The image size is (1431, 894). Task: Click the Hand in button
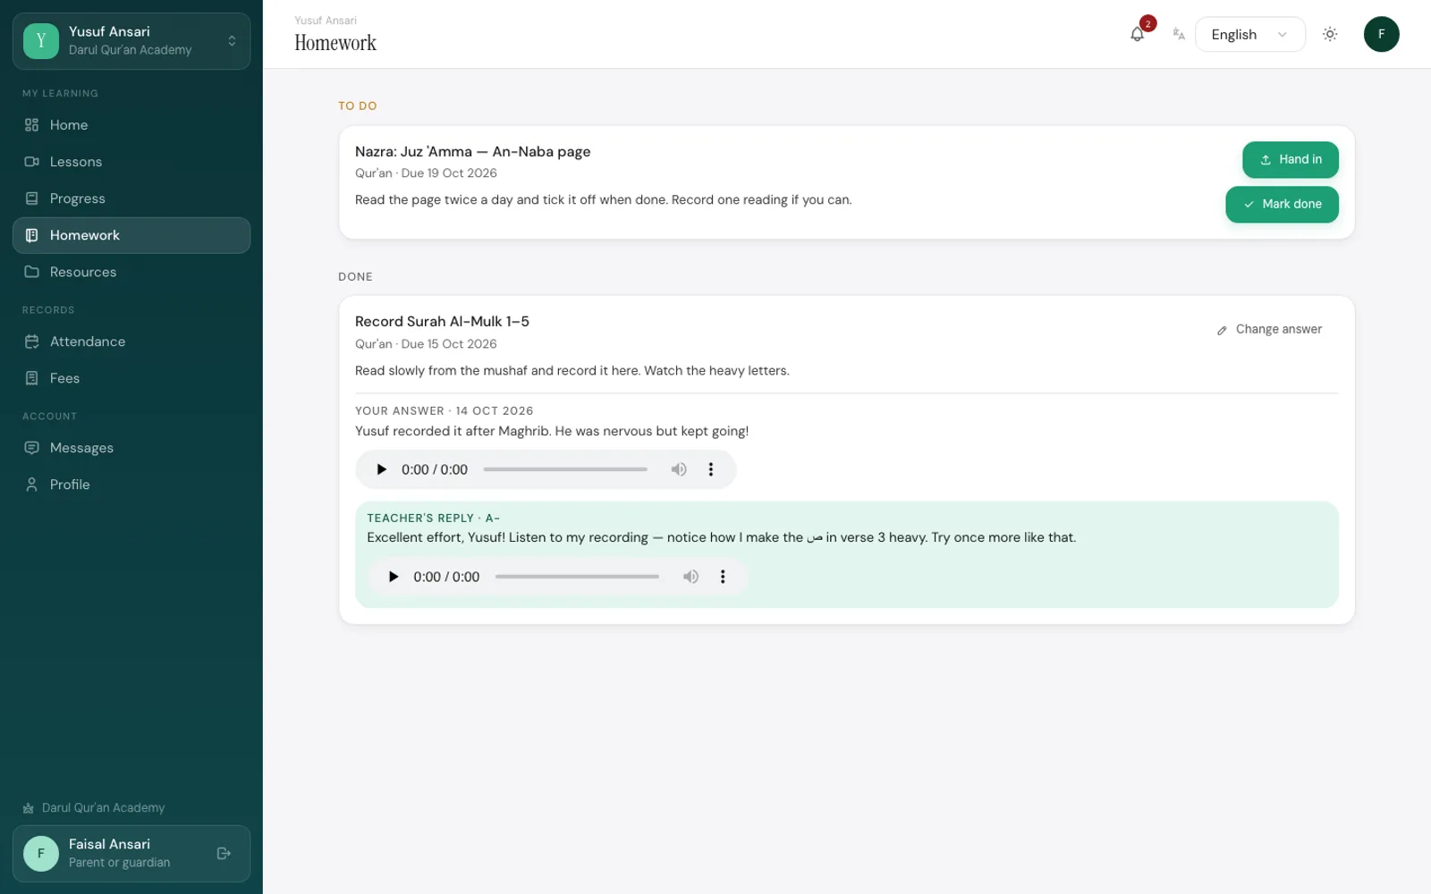[x=1290, y=160]
